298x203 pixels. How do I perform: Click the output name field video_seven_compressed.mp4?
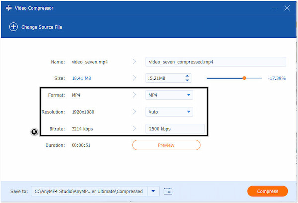click(x=215, y=62)
